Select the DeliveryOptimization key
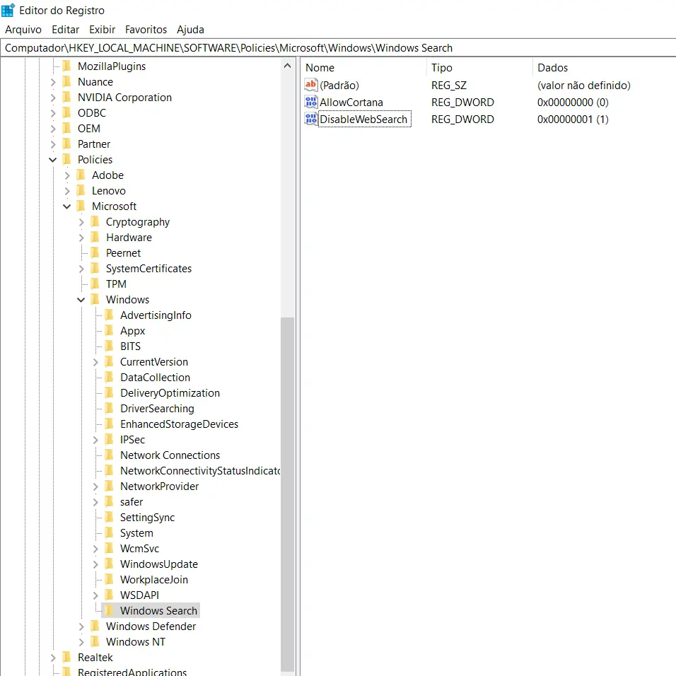This screenshot has width=676, height=676. pyautogui.click(x=170, y=392)
